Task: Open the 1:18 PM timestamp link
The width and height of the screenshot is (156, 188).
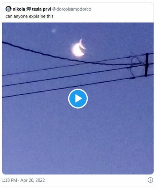Action: 9,180
